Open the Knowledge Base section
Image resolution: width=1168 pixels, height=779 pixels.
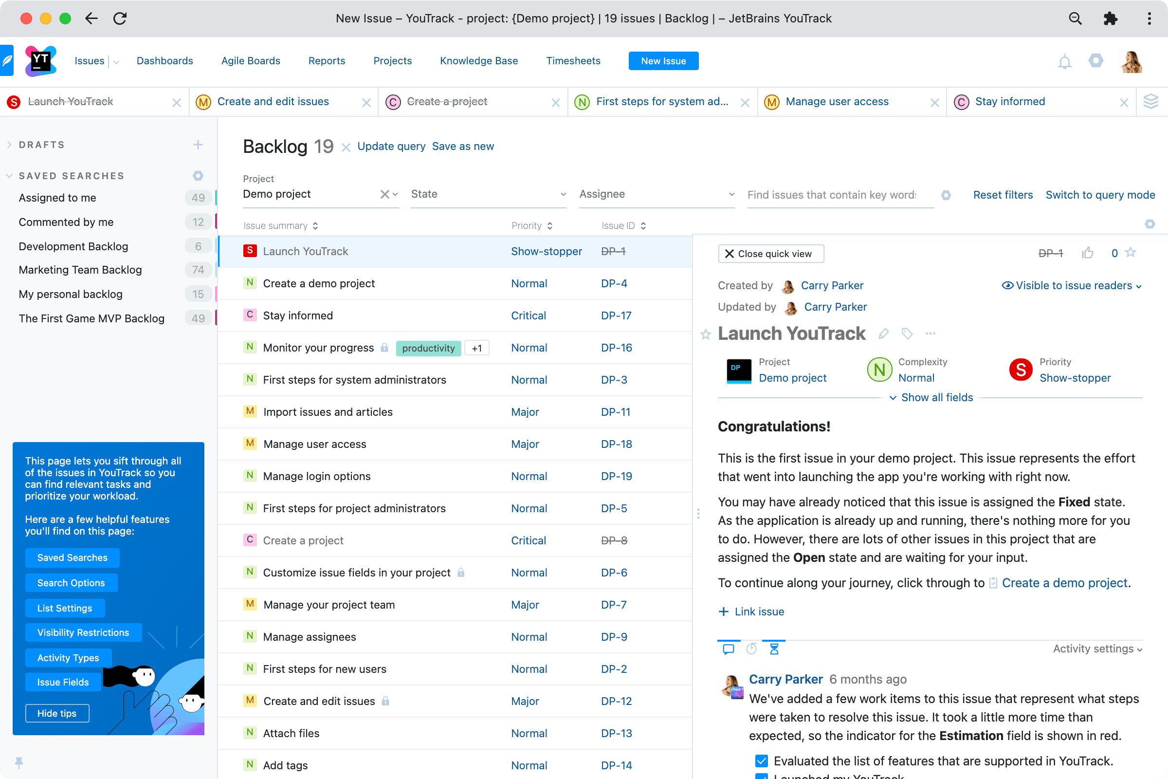478,60
